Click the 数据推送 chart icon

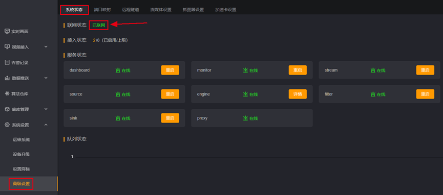7,78
